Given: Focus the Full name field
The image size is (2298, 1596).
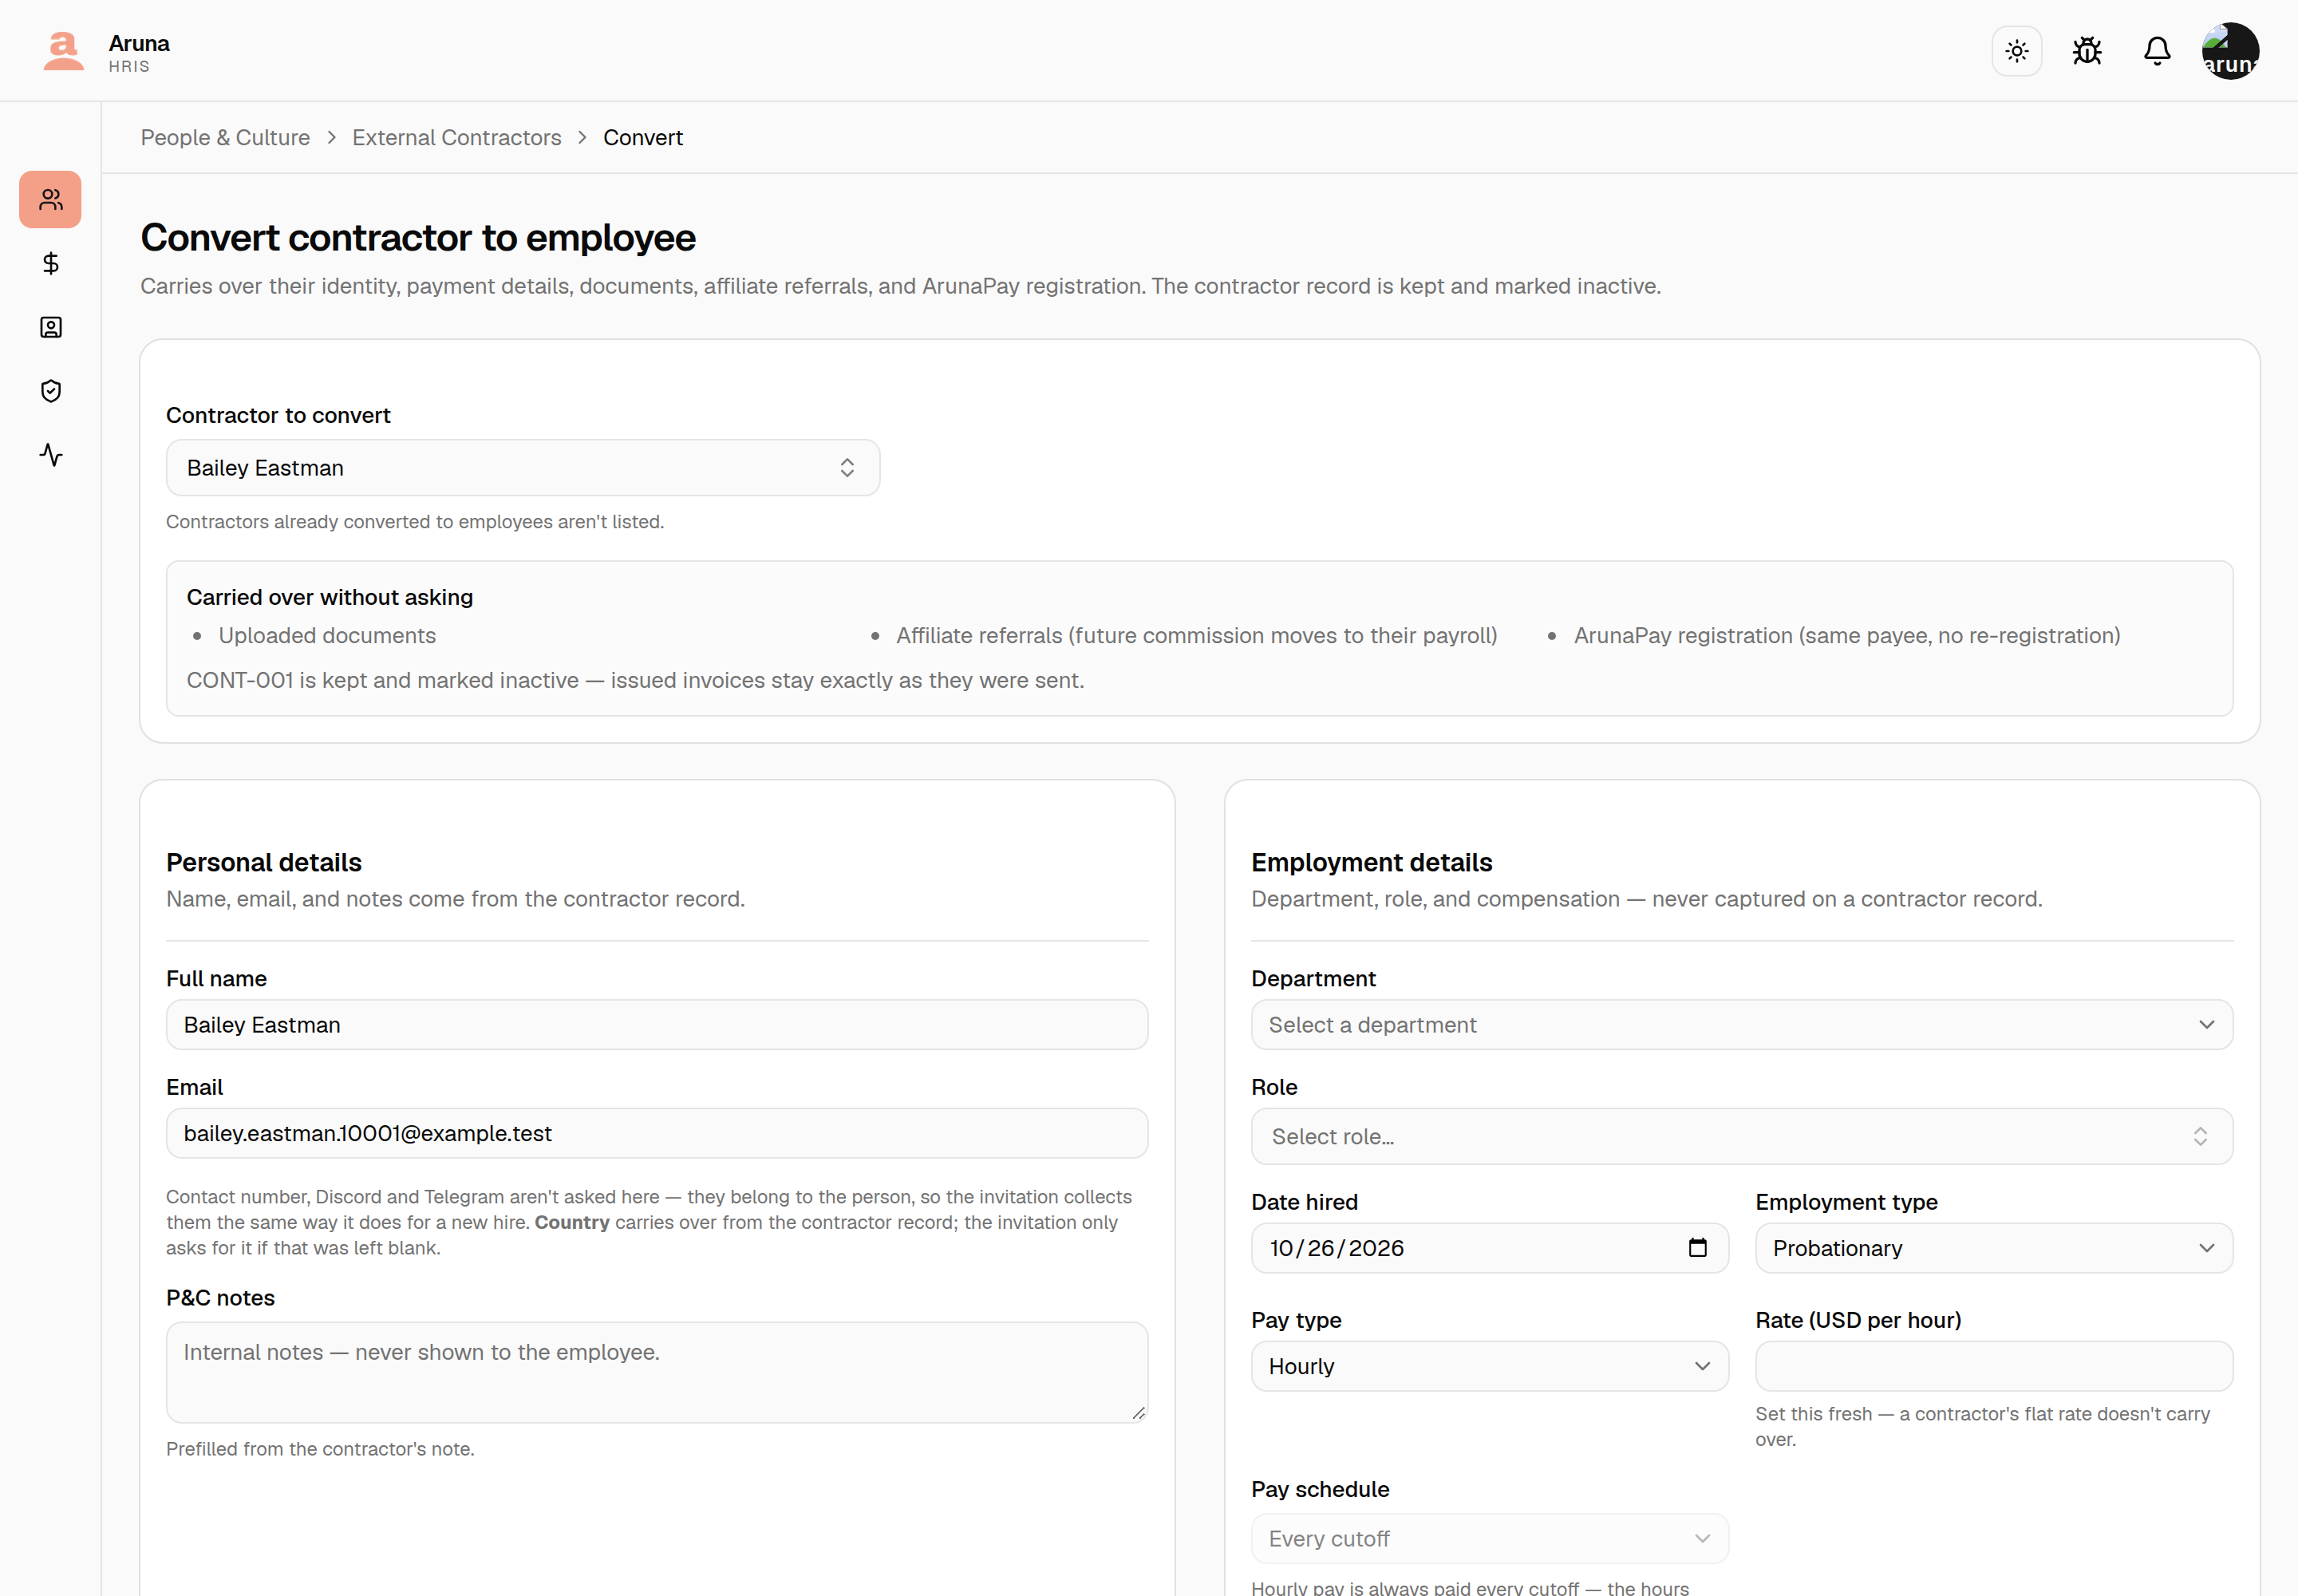Looking at the screenshot, I should point(657,1025).
